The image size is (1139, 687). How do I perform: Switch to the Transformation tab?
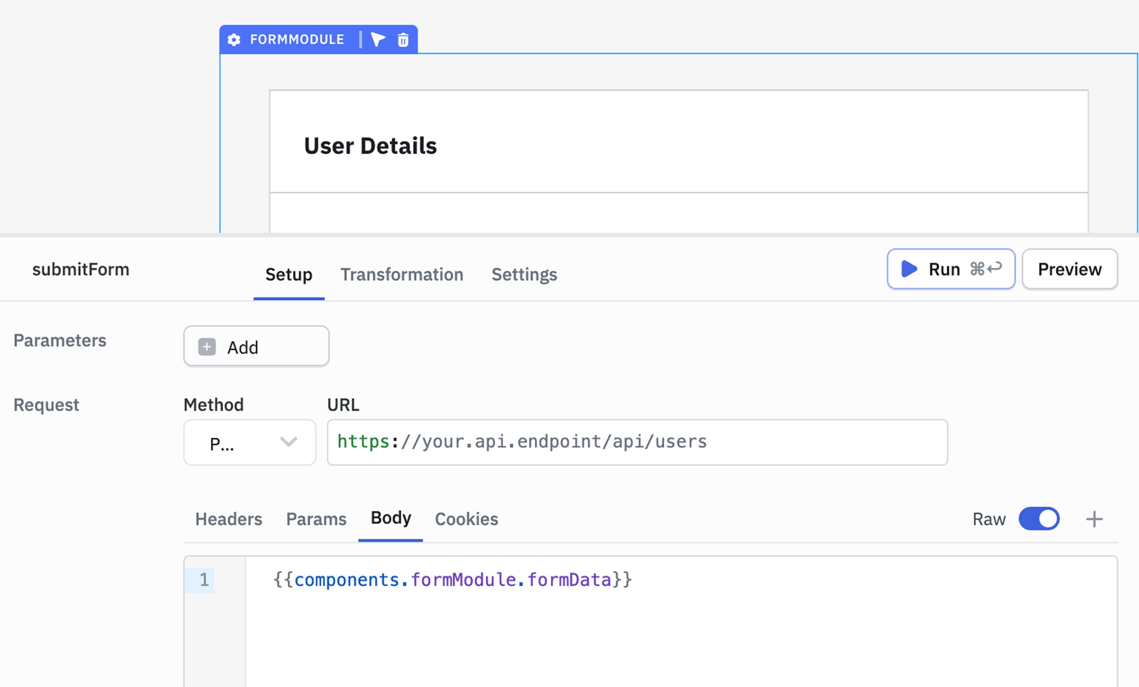click(402, 274)
